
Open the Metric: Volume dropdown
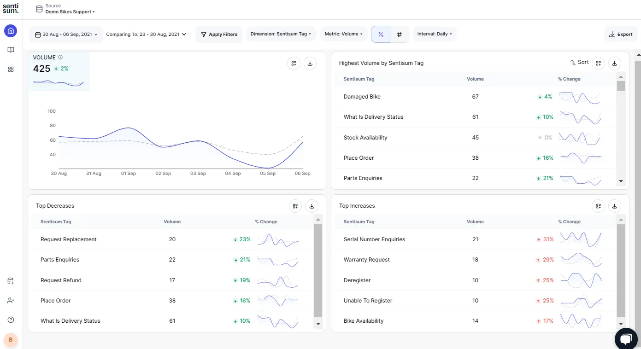click(x=344, y=34)
